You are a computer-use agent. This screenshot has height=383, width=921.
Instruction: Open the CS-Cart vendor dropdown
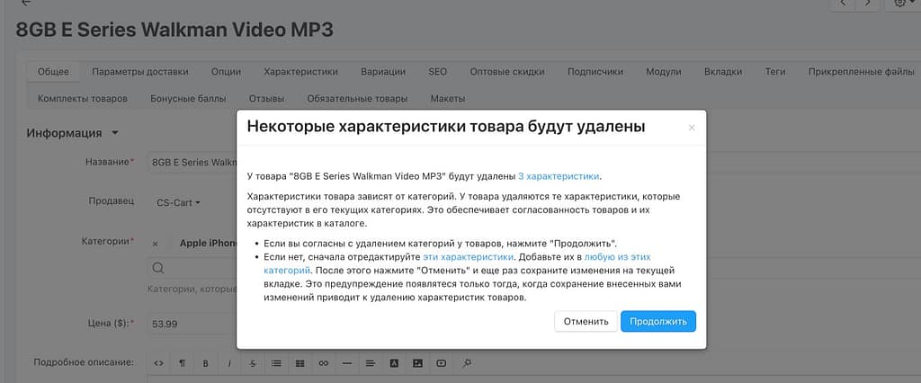tap(179, 202)
